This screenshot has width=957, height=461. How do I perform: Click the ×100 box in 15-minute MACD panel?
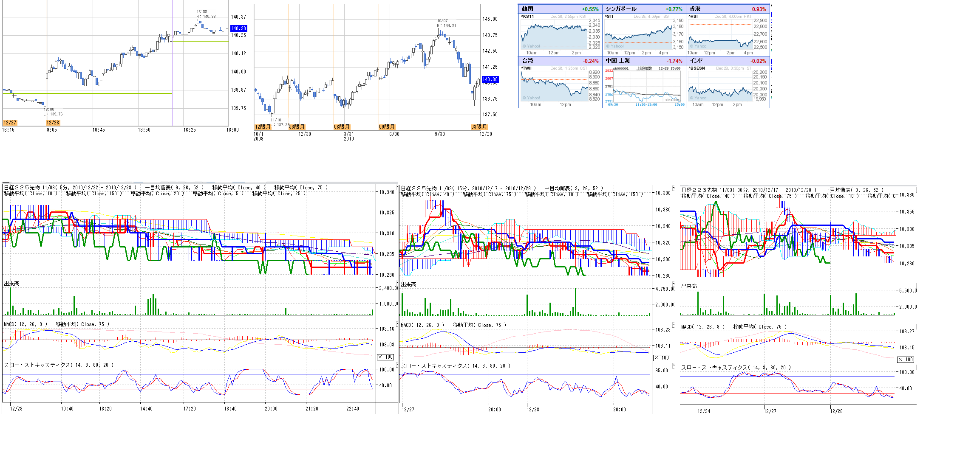(661, 358)
